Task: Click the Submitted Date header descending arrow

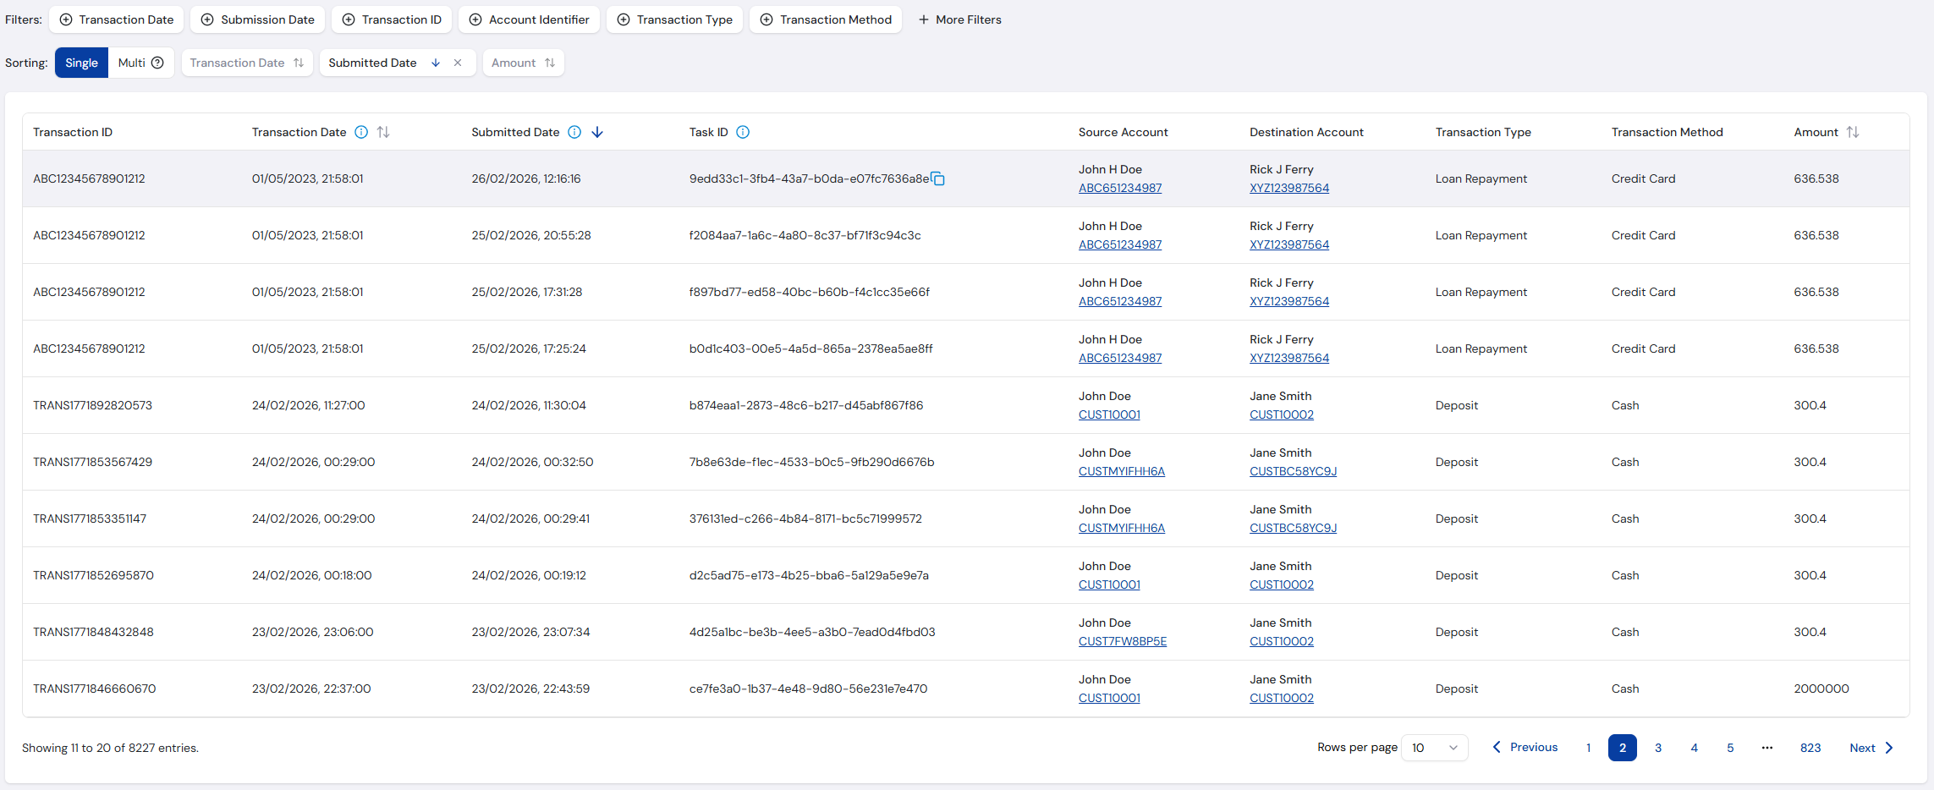Action: 597,132
